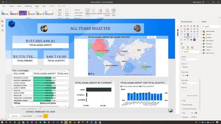Choose the Filled map visual
The height and width of the screenshot is (124, 221).
click(x=185, y=34)
